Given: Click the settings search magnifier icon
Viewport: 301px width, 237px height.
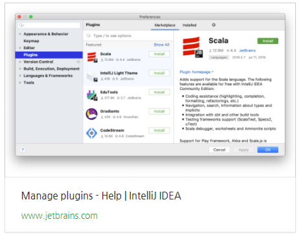Looking at the screenshot, I should coord(21,25).
